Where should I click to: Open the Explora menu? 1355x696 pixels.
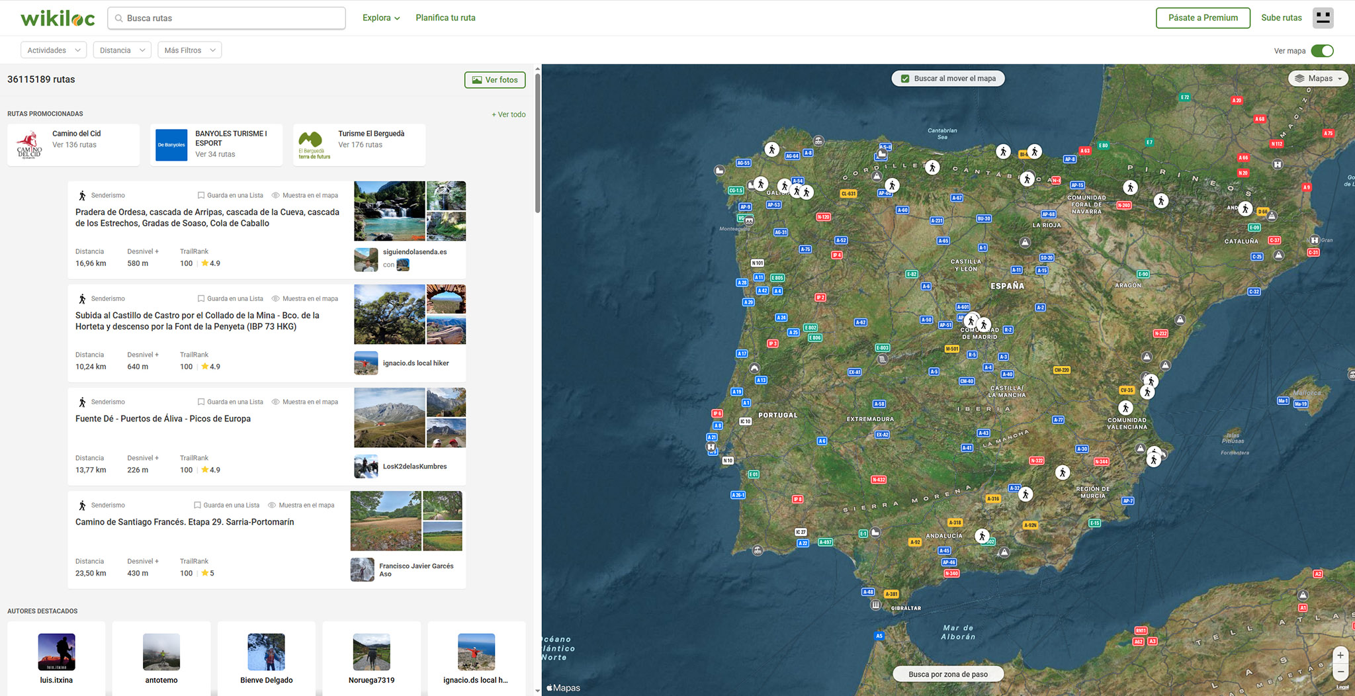point(381,18)
